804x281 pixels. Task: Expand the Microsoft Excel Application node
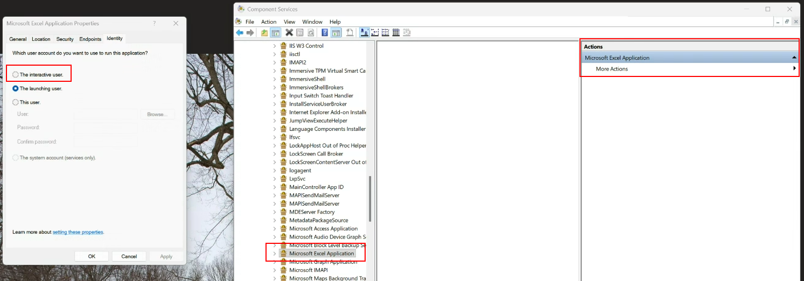click(275, 254)
